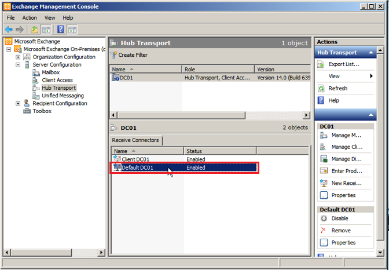Viewport: 389px width, 270px height.
Task: Open the File menu
Action: (10, 18)
